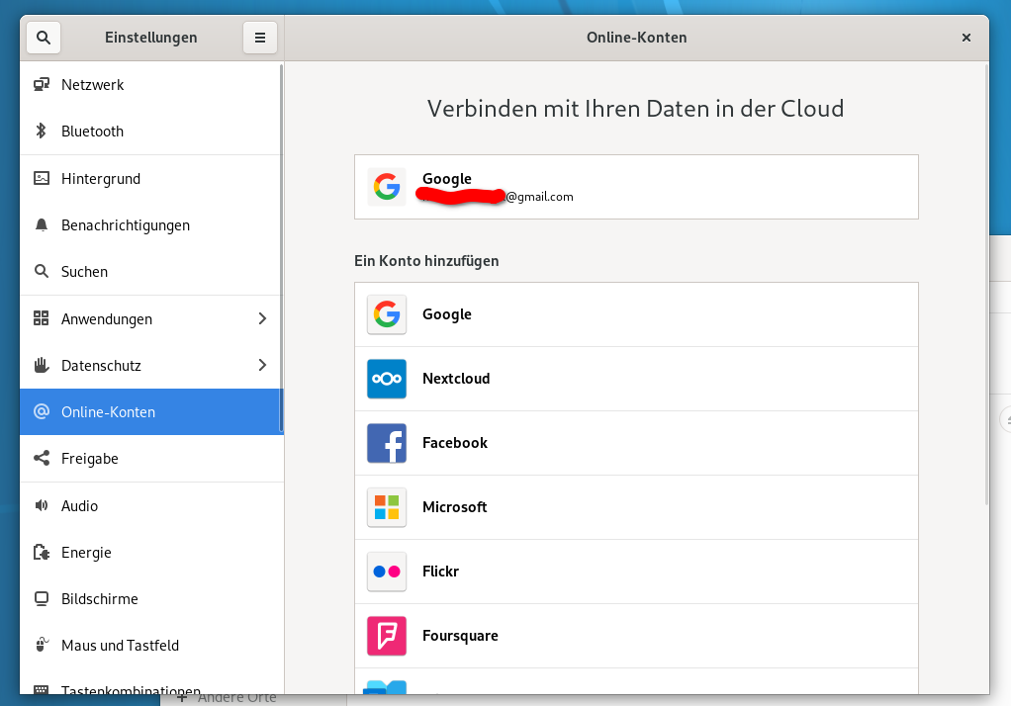Click Andere Orte in background file window
1011x706 pixels.
(236, 699)
